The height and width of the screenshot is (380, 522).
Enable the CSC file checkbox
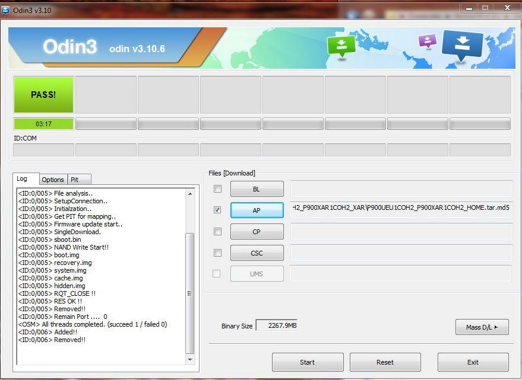coord(217,253)
